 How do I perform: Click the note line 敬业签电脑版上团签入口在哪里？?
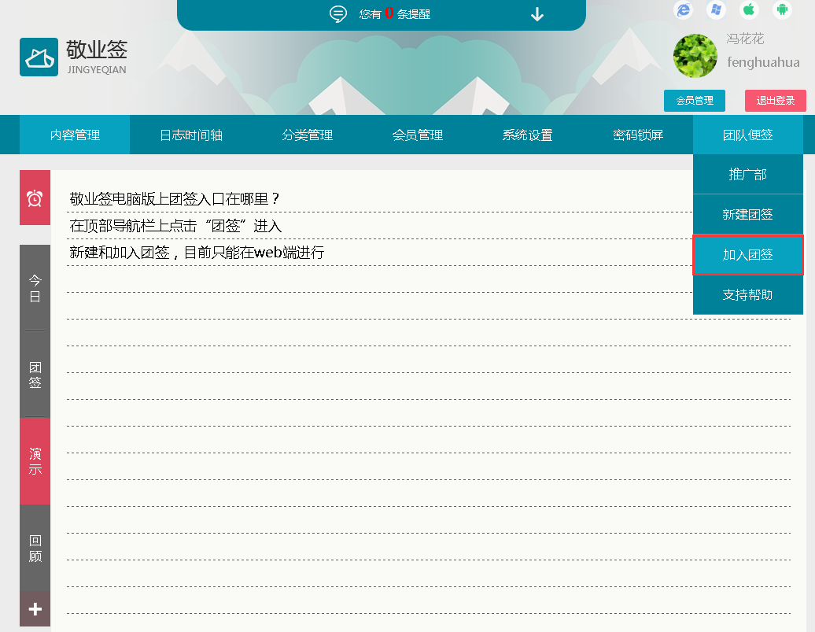pyautogui.click(x=175, y=198)
